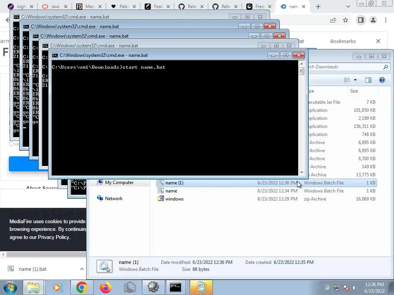Click the volume speaker tray icon

(x=355, y=288)
